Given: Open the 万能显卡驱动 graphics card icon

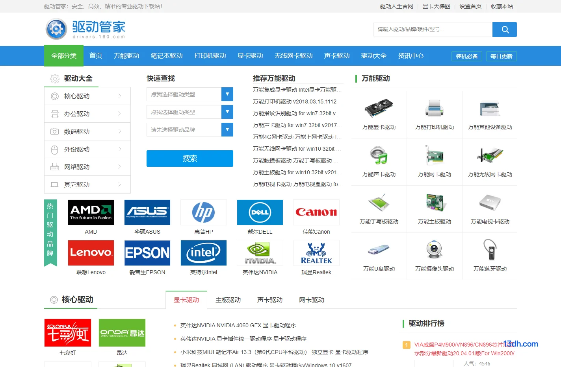Looking at the screenshot, I should click(379, 109).
